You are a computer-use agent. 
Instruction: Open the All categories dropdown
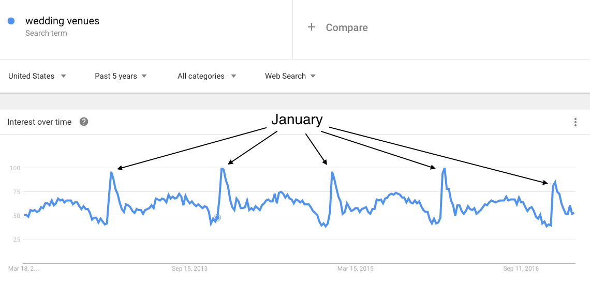[207, 76]
